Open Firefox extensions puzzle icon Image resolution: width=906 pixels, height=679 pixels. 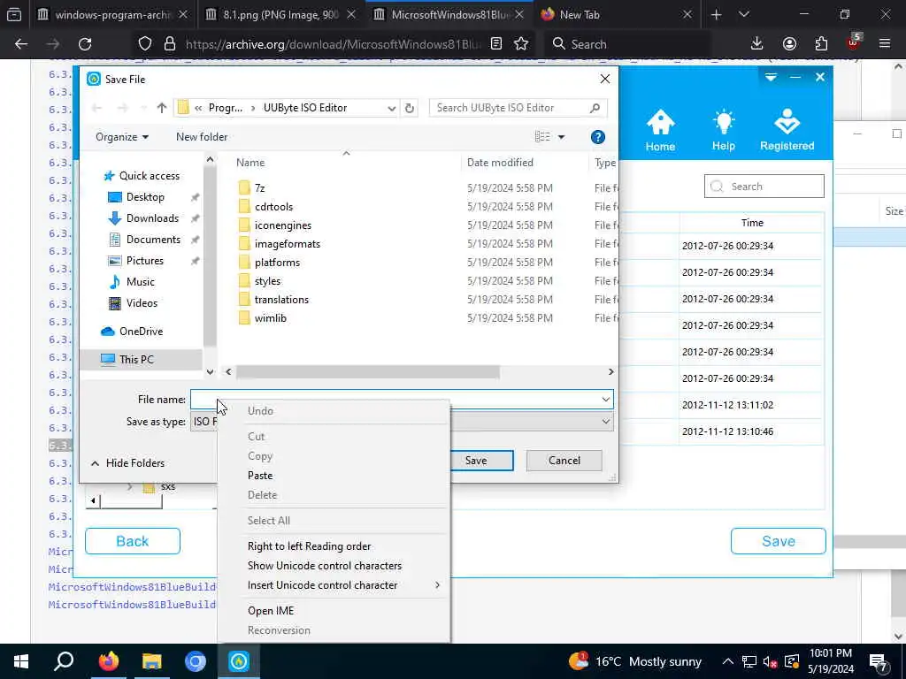point(821,44)
